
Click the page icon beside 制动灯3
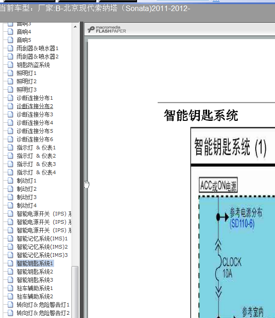[10, 197]
